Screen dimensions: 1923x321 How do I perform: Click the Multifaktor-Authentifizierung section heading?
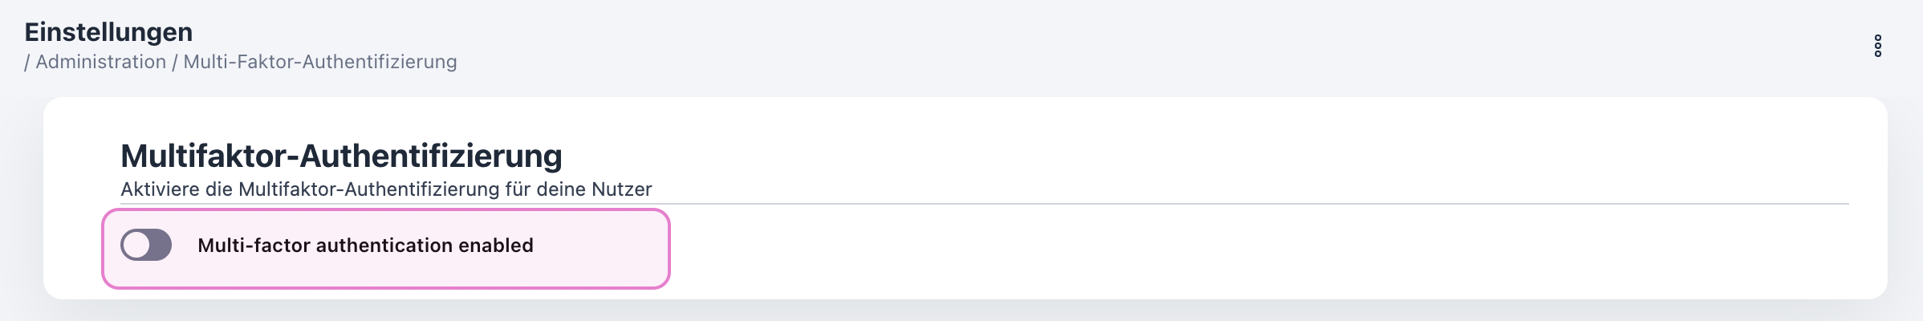[x=341, y=156]
